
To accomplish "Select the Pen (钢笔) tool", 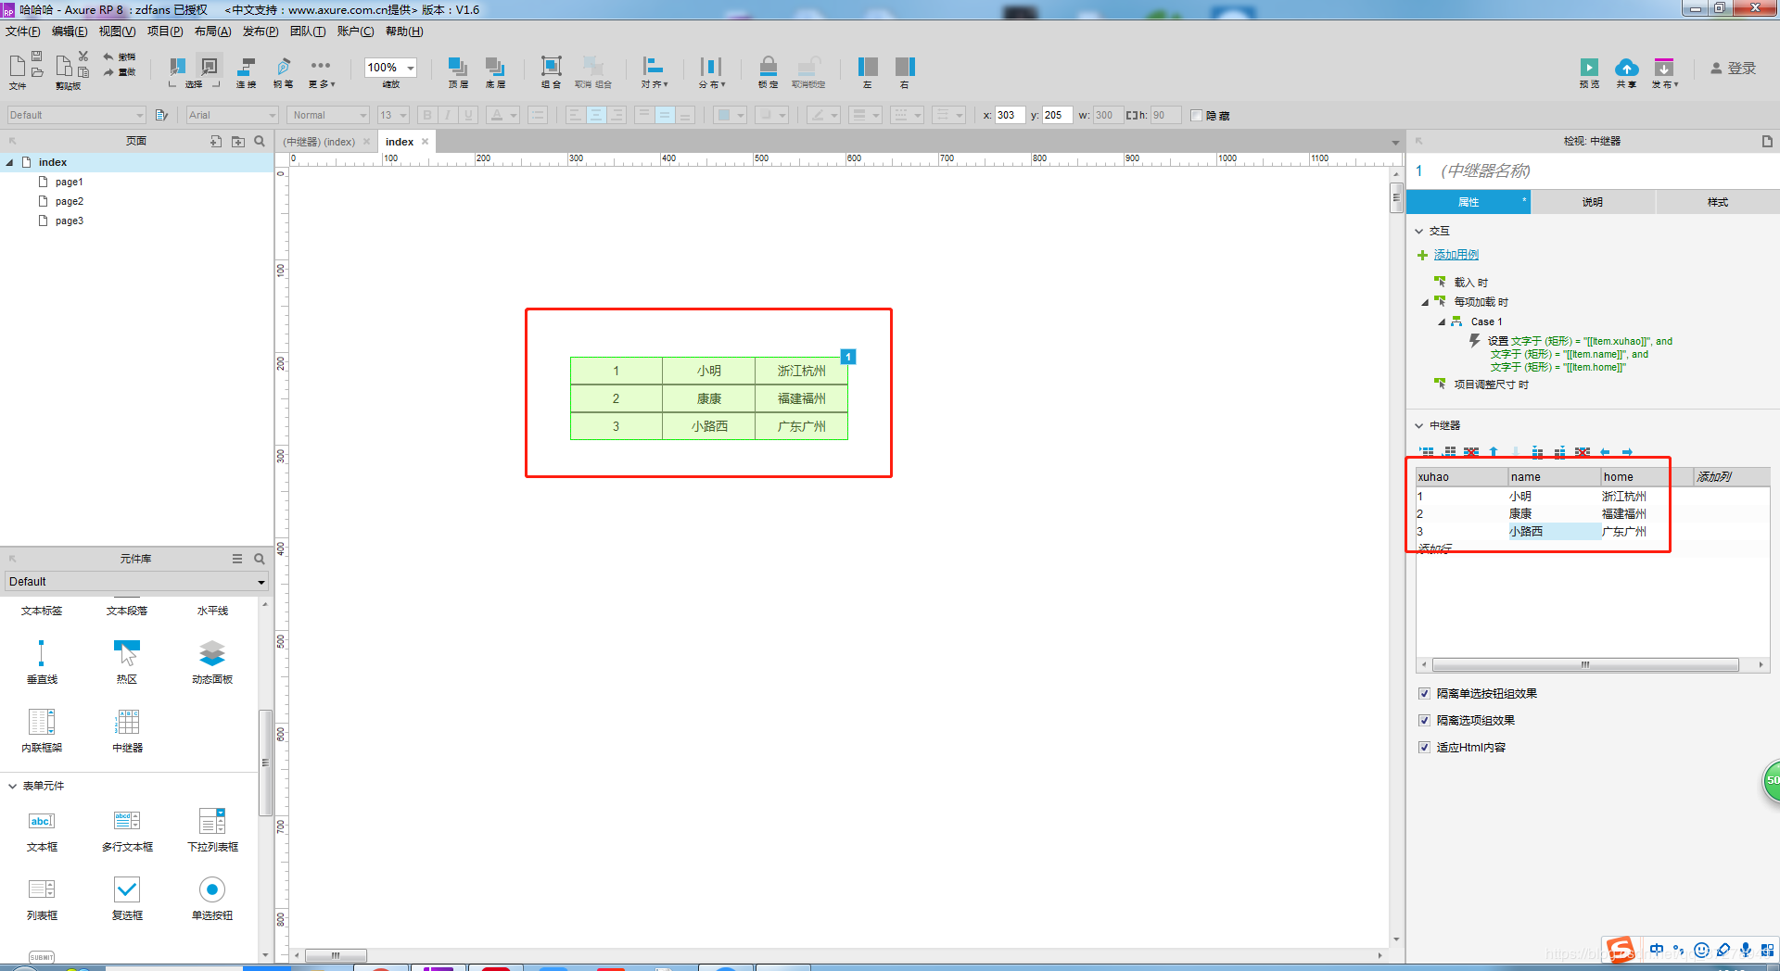I will click(284, 66).
